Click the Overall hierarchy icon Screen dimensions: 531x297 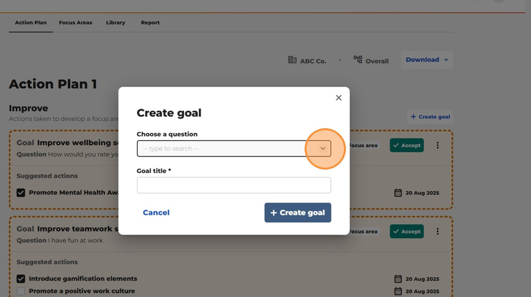358,60
